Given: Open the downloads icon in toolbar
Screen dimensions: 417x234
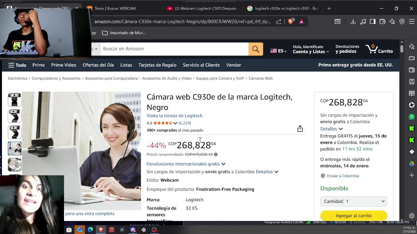Looking at the screenshot, I should point(353,21).
